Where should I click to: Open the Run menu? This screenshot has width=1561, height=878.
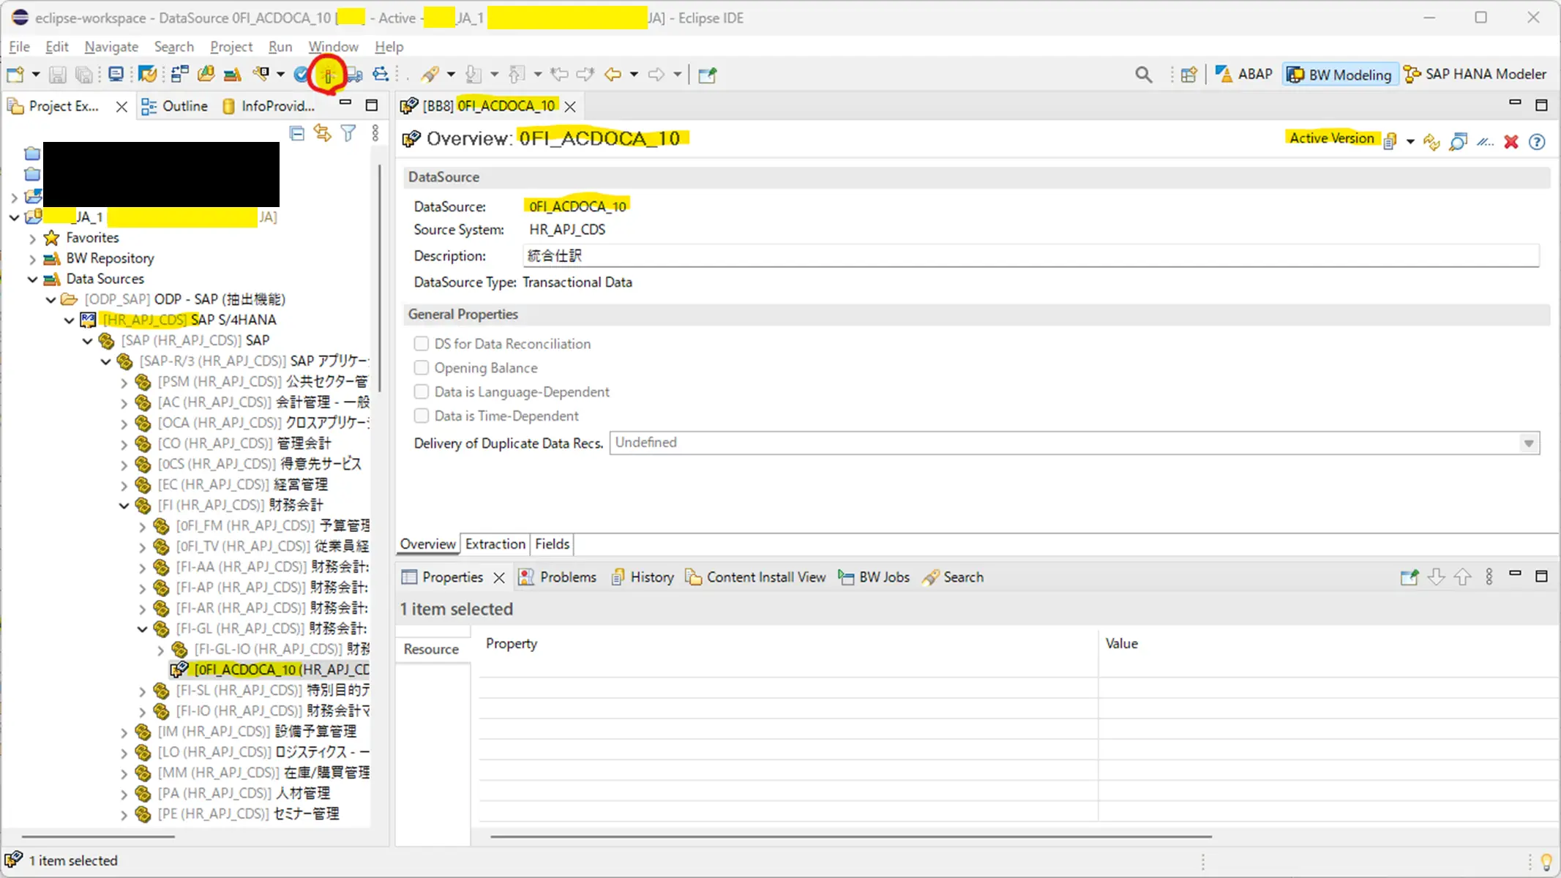point(280,47)
